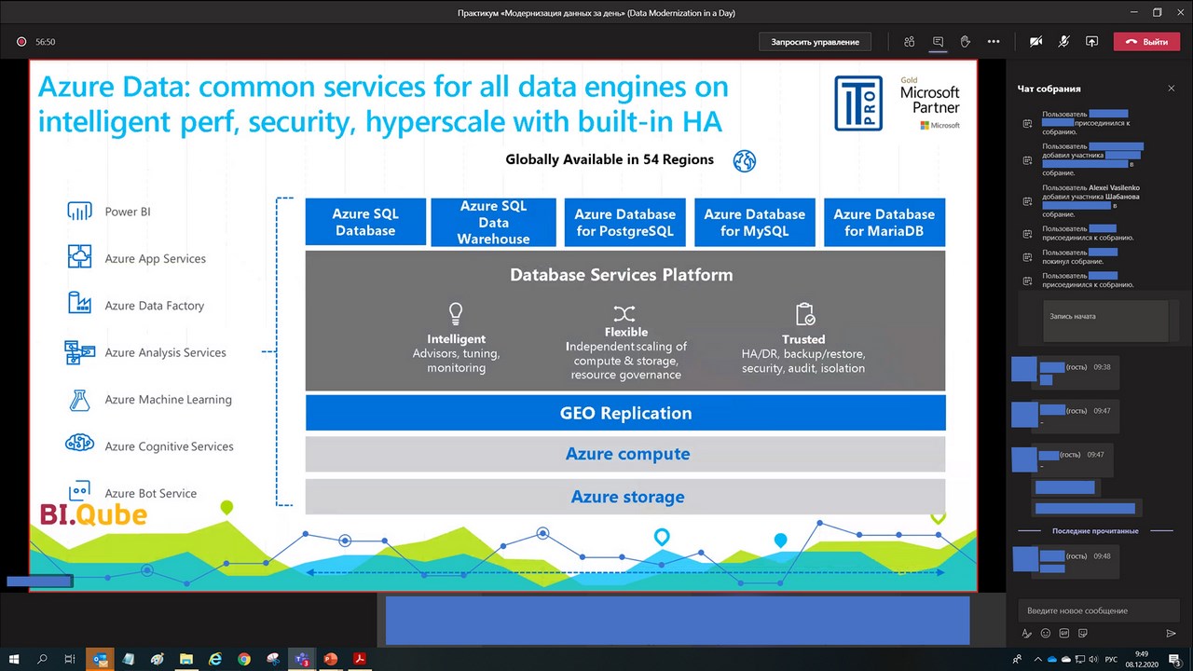Screen dimensions: 1193x671
Task: Click the globe icon beside 54 Regions
Action: pos(744,160)
